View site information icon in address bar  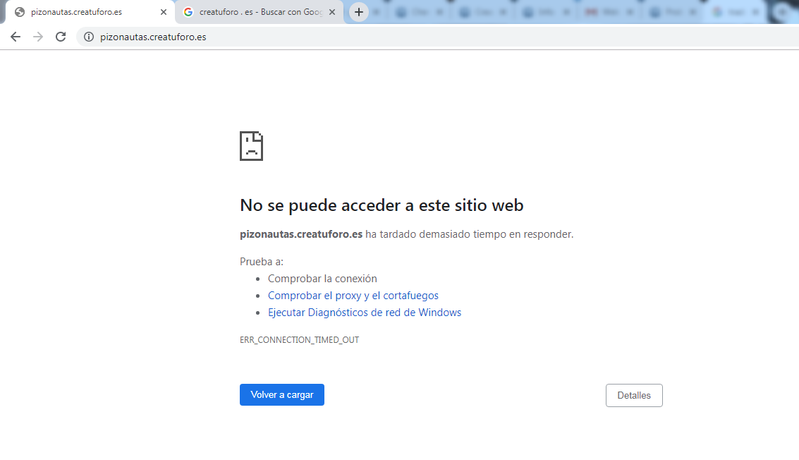coord(88,37)
